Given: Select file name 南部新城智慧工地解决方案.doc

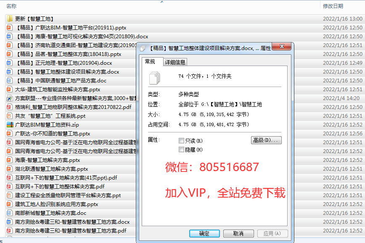Looking at the screenshot, I should pyautogui.click(x=51, y=213).
